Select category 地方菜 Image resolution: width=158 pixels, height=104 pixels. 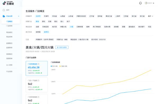[x=55, y=27]
